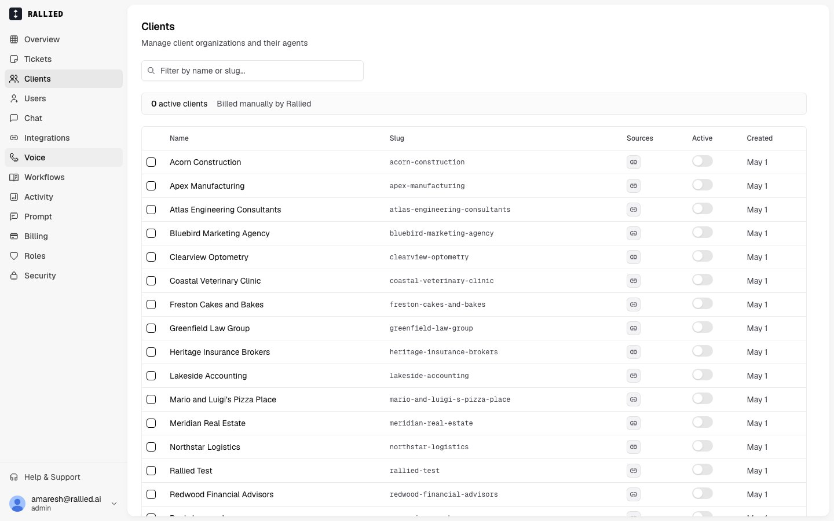834x521 pixels.
Task: Click the meridian-real-estate slug
Action: click(x=431, y=423)
